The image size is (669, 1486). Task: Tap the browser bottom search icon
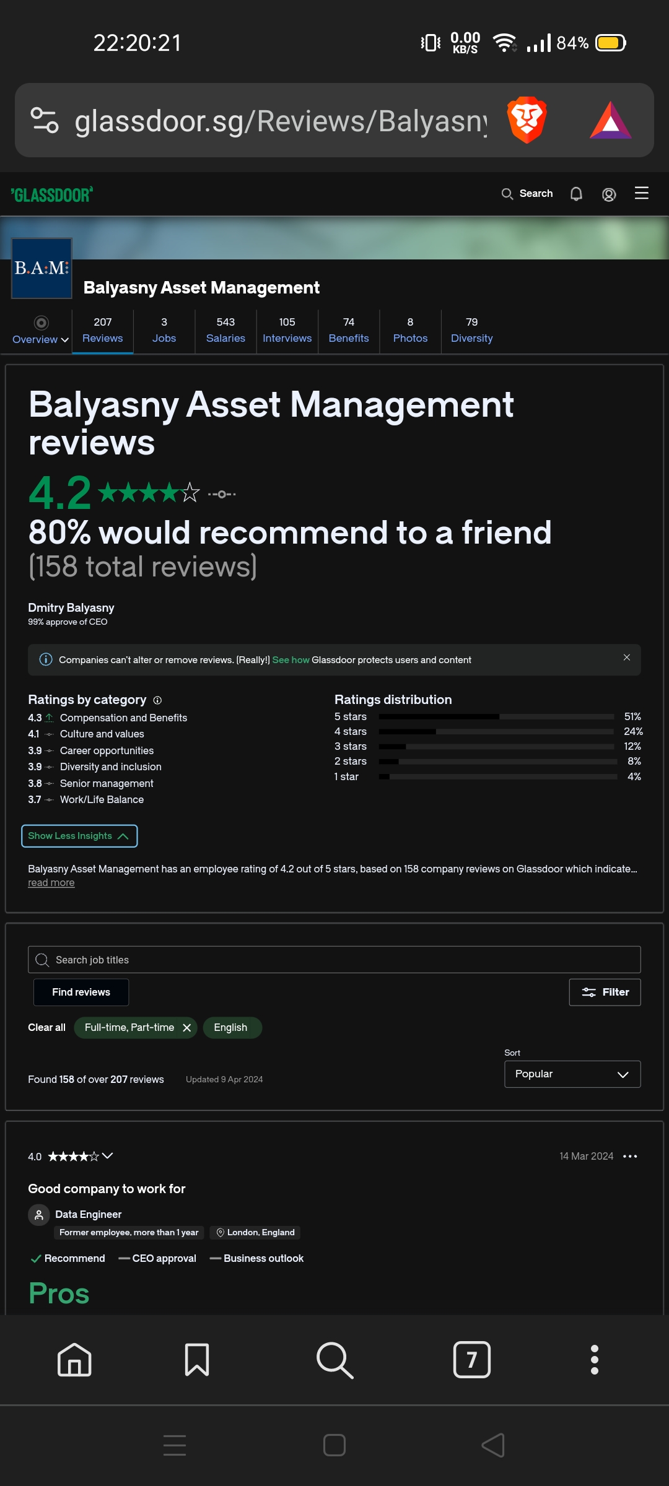click(334, 1360)
